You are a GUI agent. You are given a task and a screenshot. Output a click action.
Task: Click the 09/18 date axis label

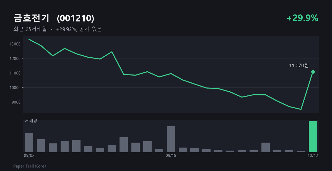171,156
